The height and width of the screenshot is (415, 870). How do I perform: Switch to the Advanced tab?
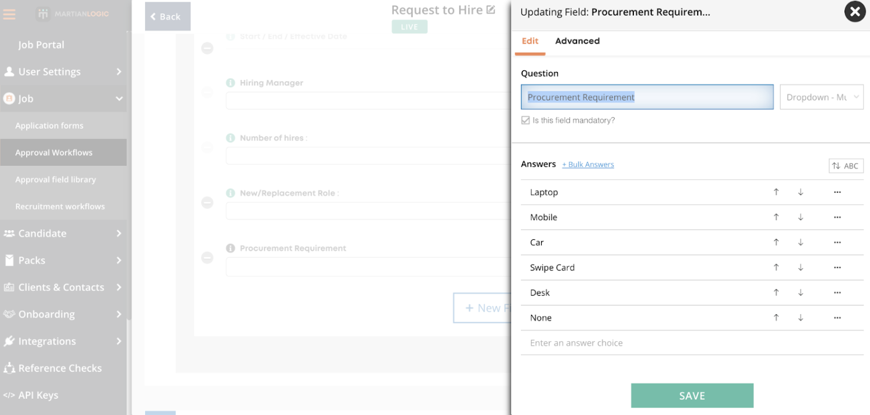pyautogui.click(x=577, y=41)
